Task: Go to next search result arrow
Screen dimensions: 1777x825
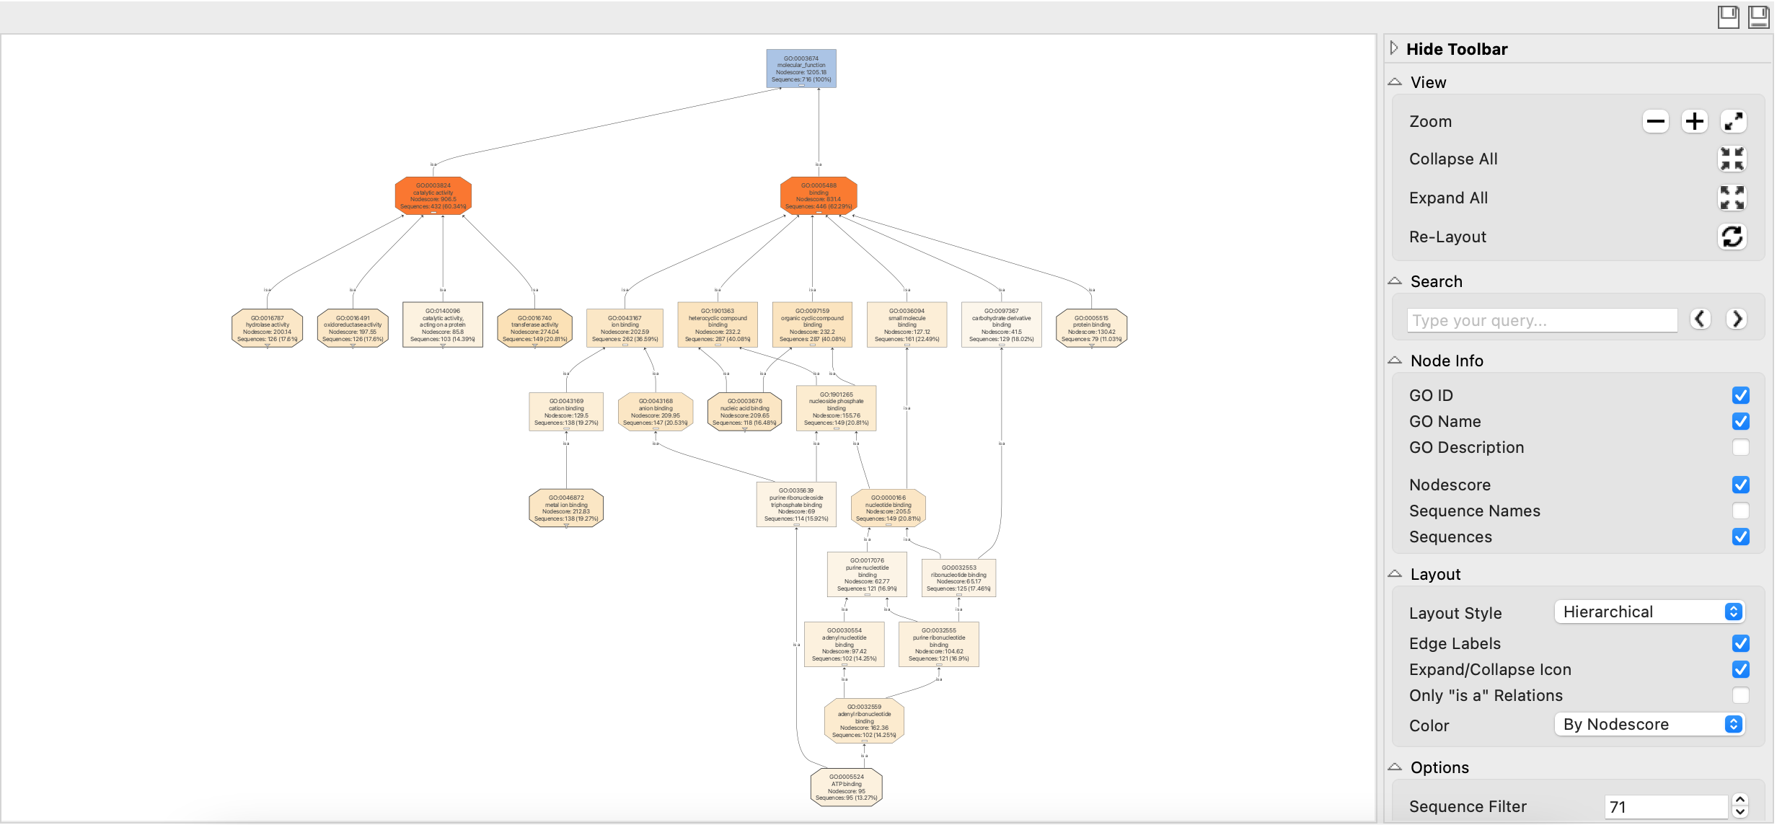Action: [1737, 319]
